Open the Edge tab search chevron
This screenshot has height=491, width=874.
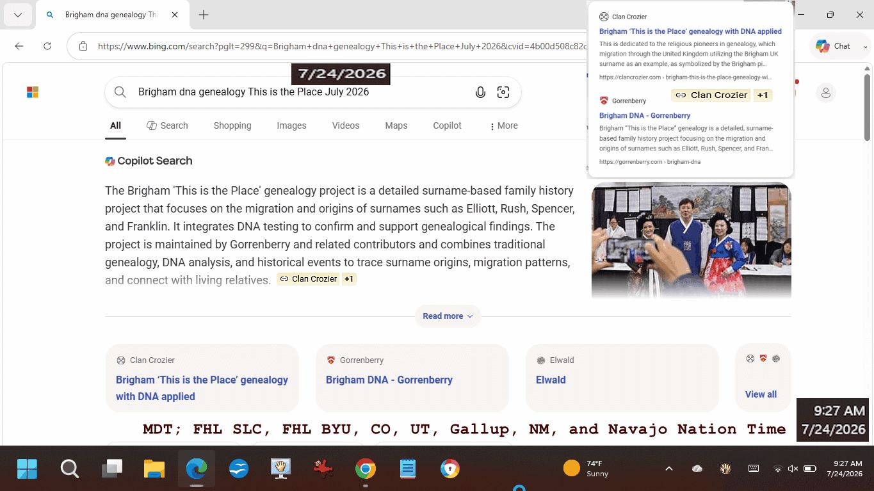coord(18,15)
